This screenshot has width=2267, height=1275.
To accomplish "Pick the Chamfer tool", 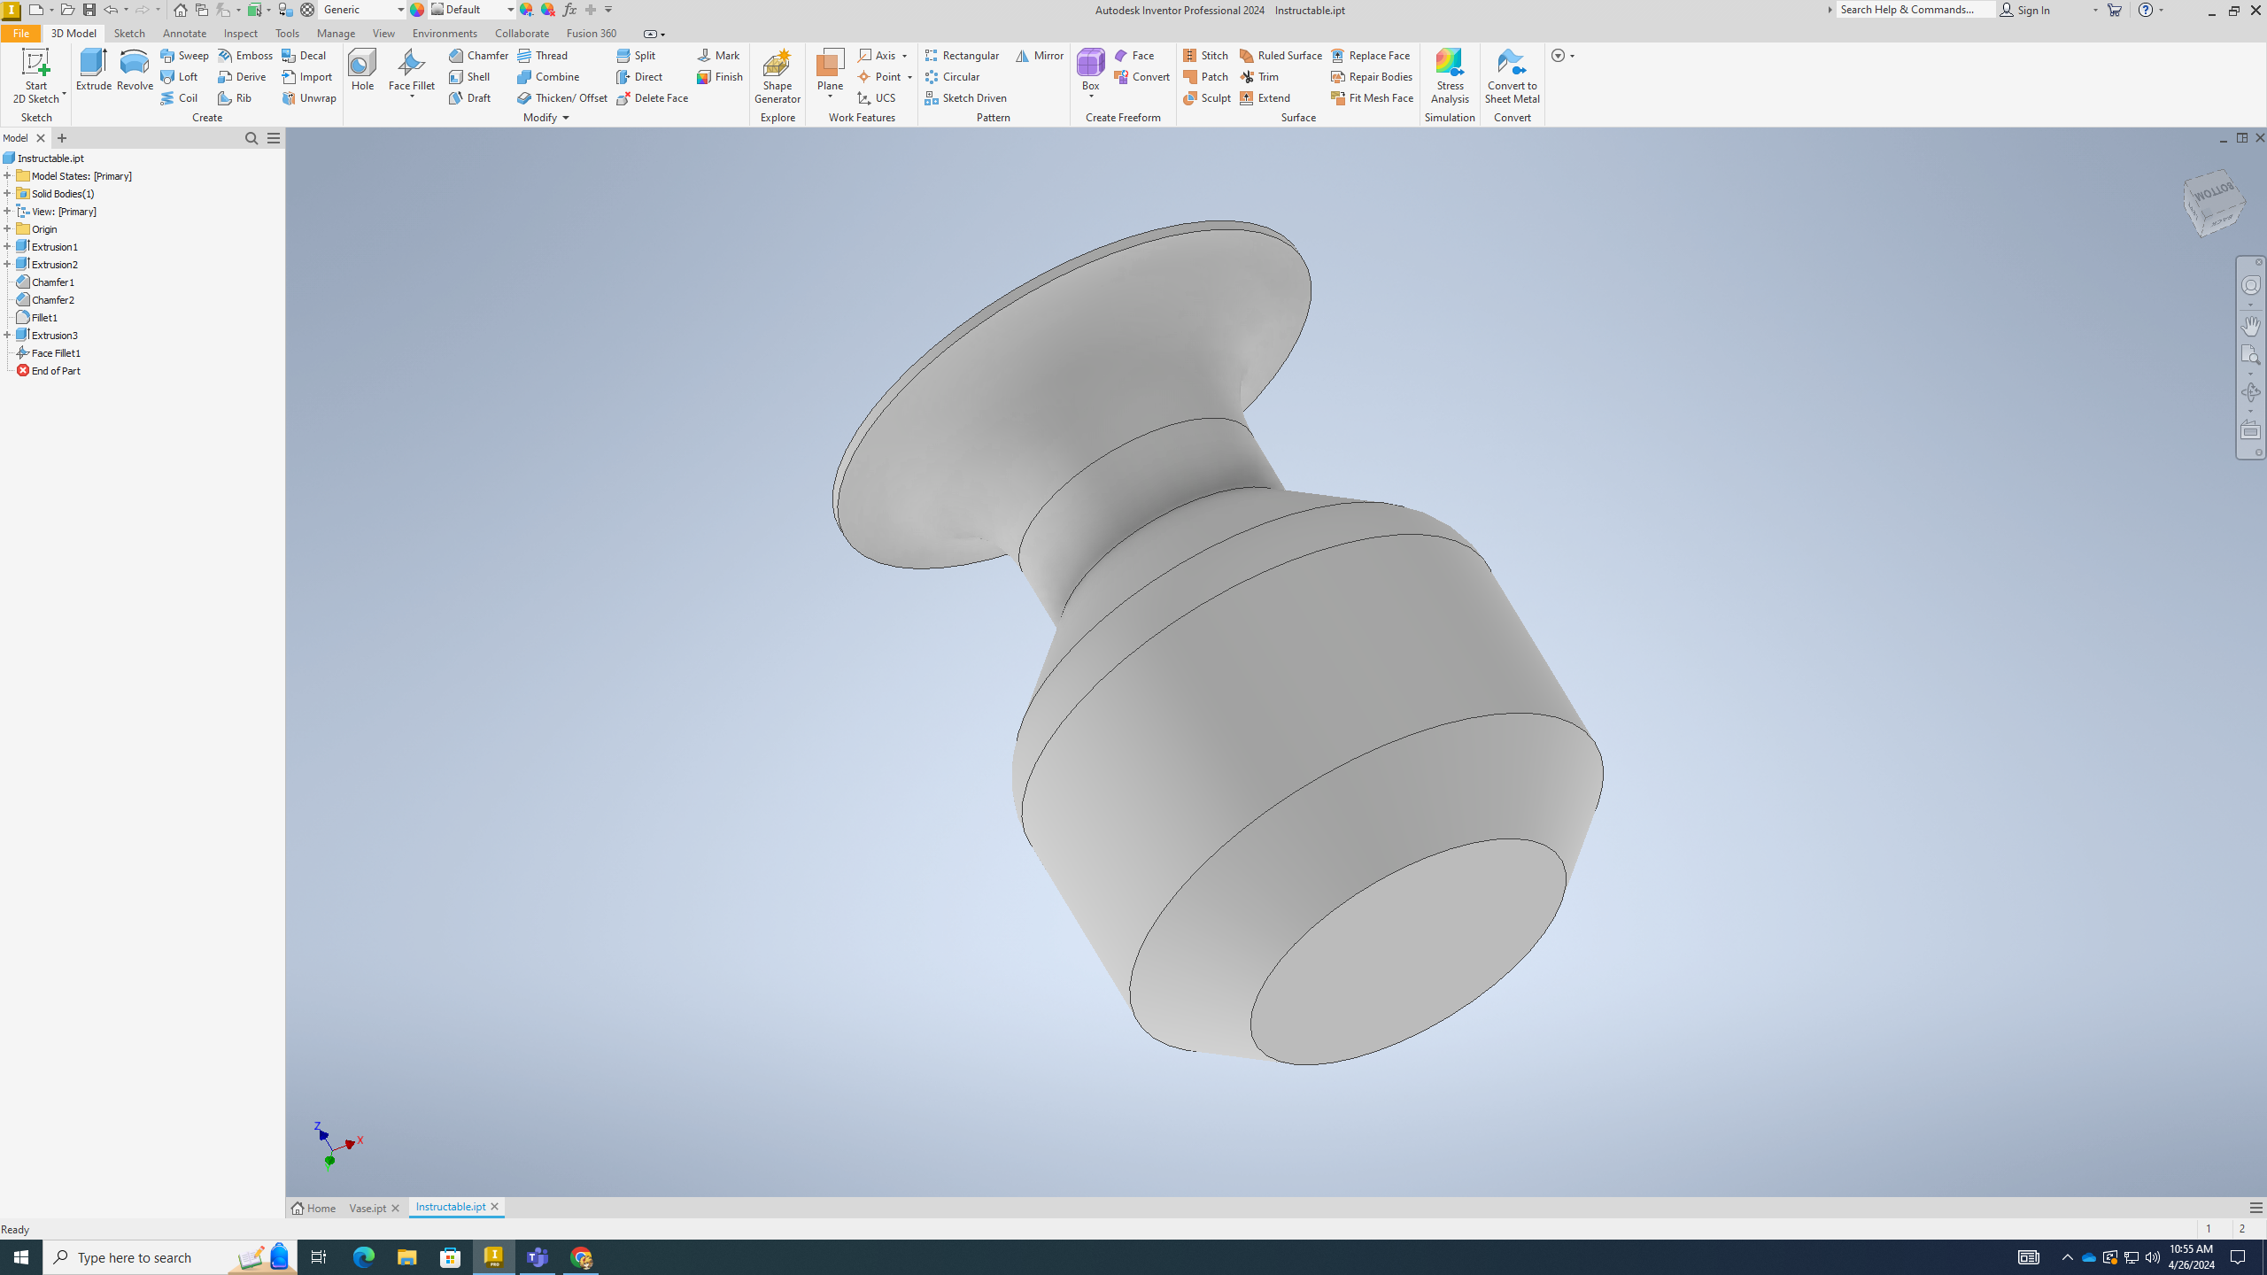I will (478, 55).
